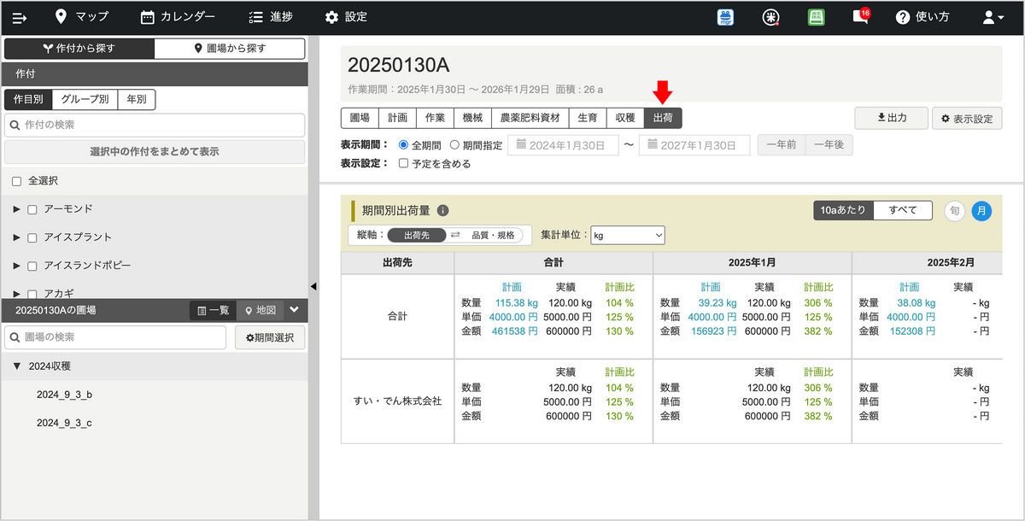The height and width of the screenshot is (521, 1025).
Task: Click the 圃場の検索 search field
Action: pos(115,337)
